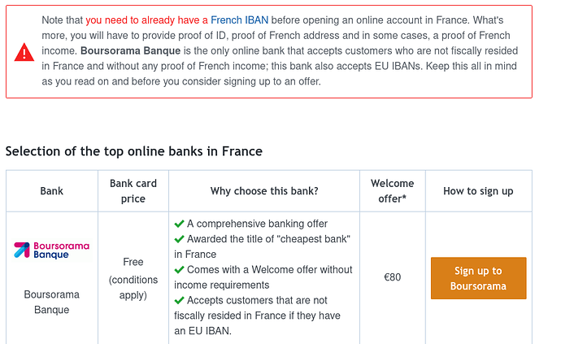Click the Selection of top online banks heading
This screenshot has height=344, width=561.
[134, 151]
